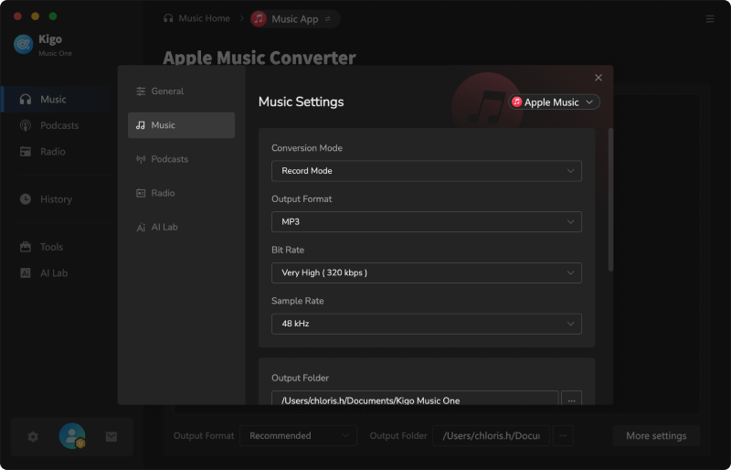Viewport: 731px width, 470px height.
Task: Expand the Bit Rate dropdown
Action: click(426, 272)
